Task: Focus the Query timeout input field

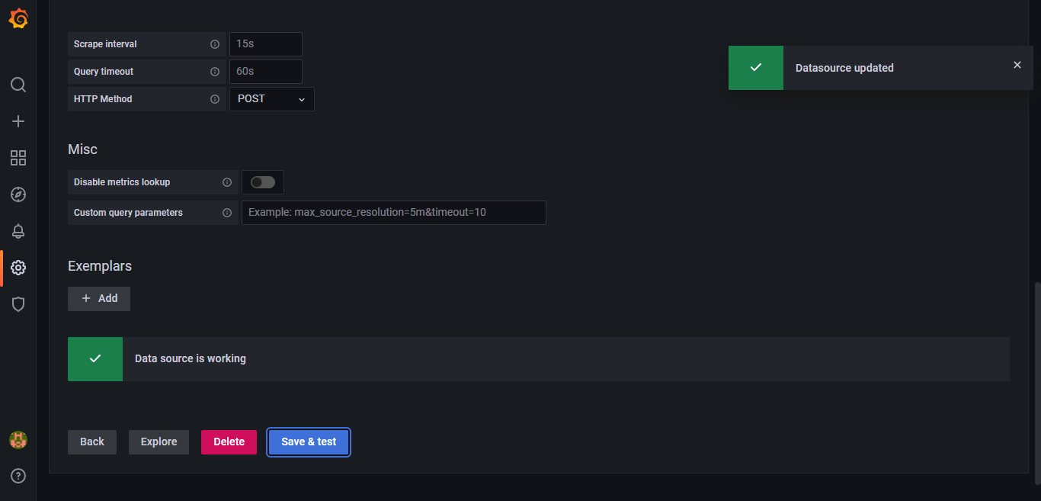Action: (266, 72)
